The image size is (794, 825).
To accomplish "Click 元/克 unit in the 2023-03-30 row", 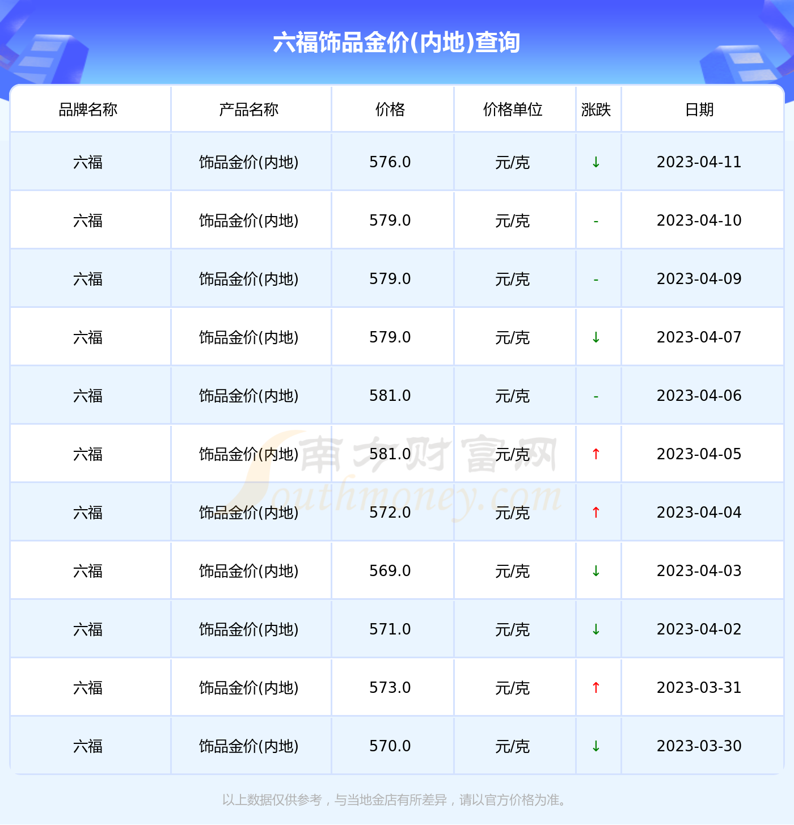I will tap(513, 746).
